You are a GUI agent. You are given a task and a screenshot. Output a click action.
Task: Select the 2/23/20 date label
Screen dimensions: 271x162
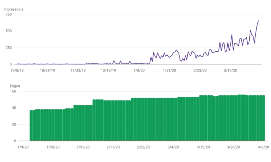(200, 70)
